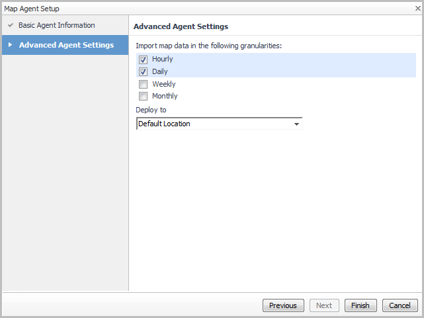This screenshot has height=318, width=424.
Task: Cancel the agent setup wizard
Action: pos(400,305)
